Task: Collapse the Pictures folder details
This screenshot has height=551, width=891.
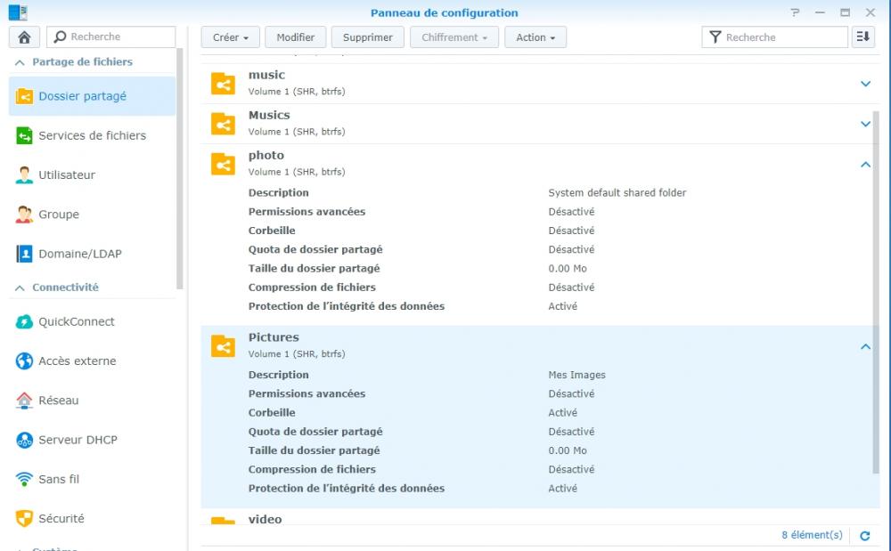Action: click(865, 347)
